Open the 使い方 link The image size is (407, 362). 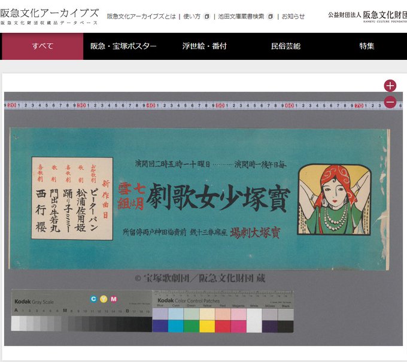192,17
